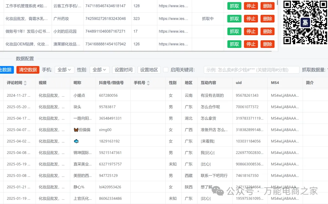Click butterfly emoji nickname 但偏偏
Screen dimensions: 328x204
tap(82, 130)
